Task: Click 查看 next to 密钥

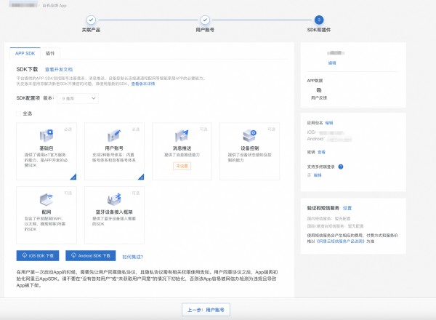Action: click(321, 152)
